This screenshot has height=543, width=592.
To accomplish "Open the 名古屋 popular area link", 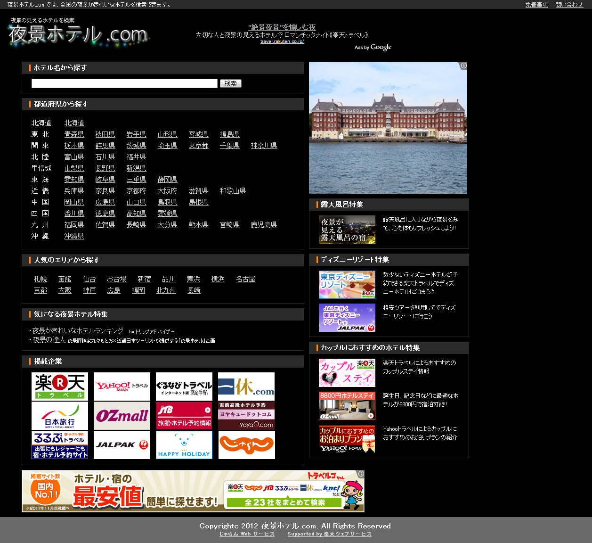I will pos(246,279).
